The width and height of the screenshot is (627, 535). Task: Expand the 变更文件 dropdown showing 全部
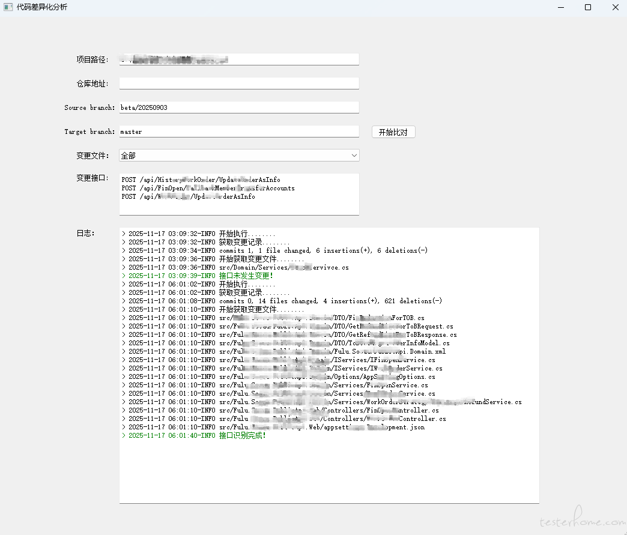(x=238, y=156)
